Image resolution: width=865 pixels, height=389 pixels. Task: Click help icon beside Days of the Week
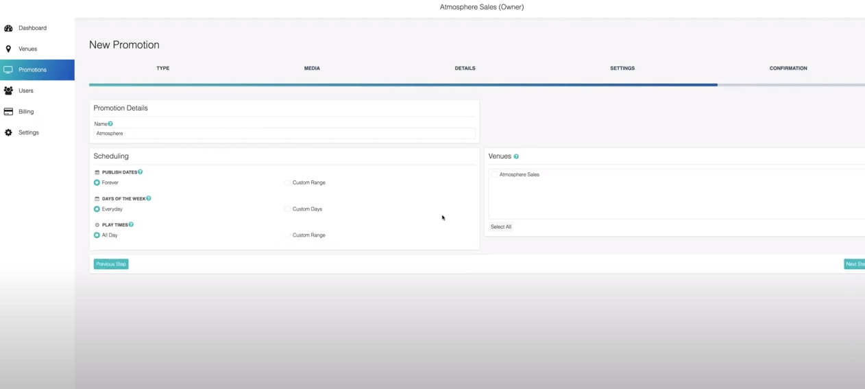point(149,198)
